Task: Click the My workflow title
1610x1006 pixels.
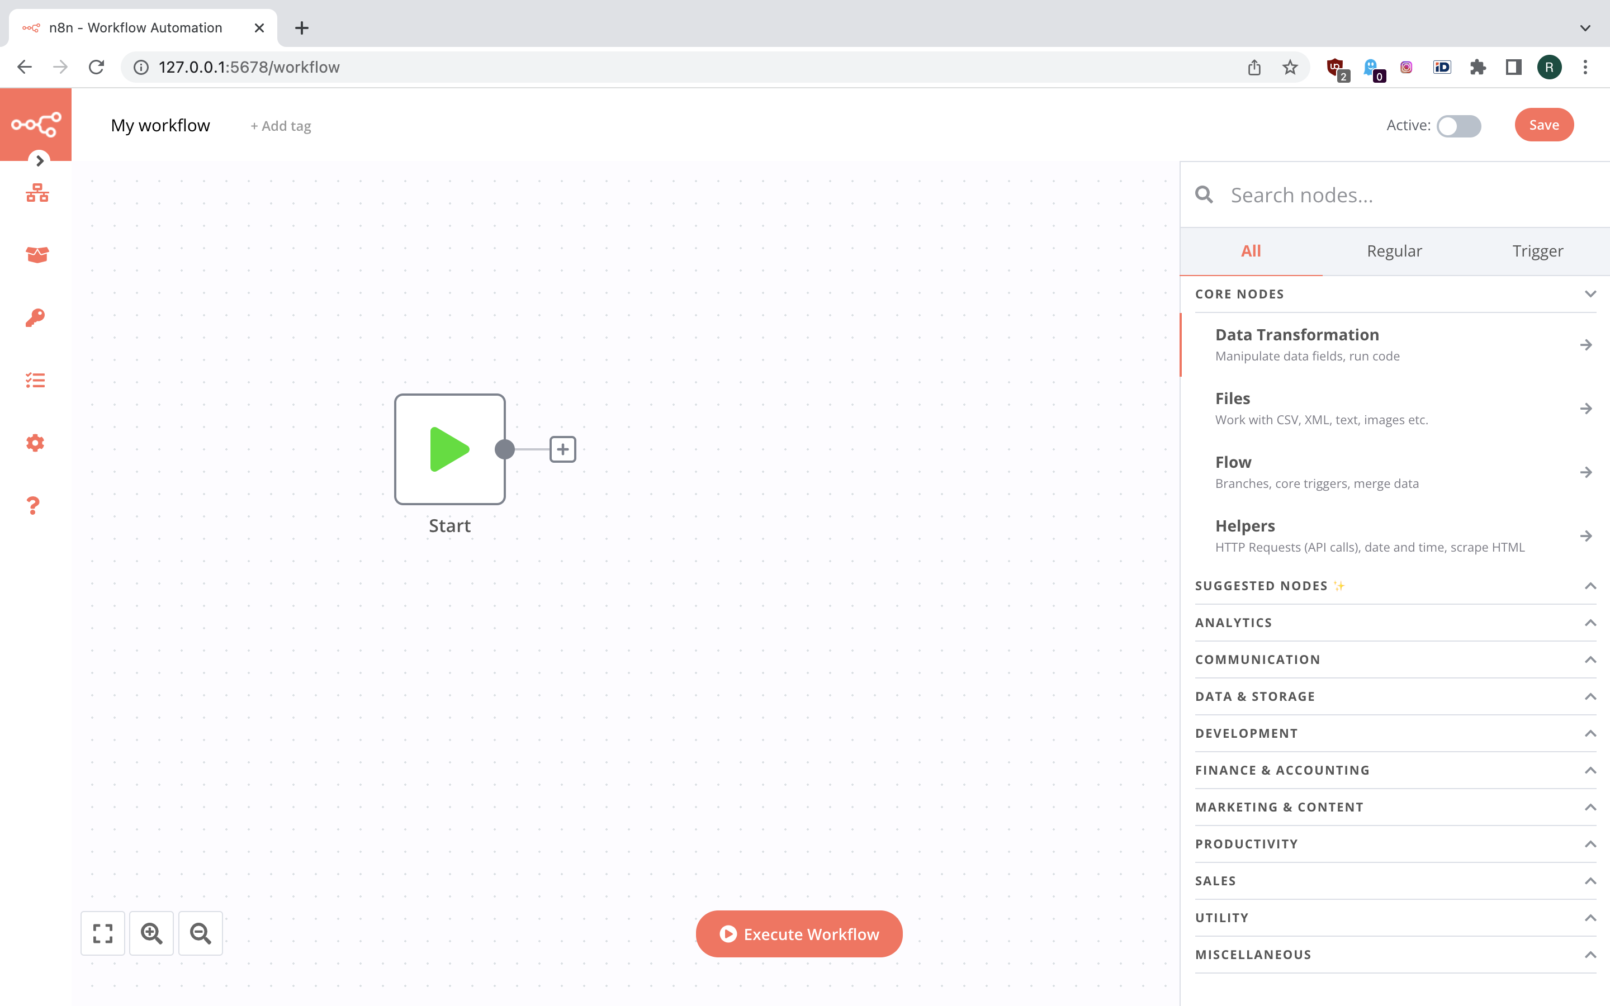Action: (x=160, y=125)
